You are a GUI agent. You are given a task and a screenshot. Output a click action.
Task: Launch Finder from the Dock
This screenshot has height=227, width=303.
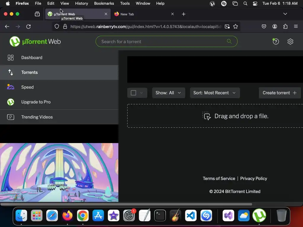tap(21, 215)
